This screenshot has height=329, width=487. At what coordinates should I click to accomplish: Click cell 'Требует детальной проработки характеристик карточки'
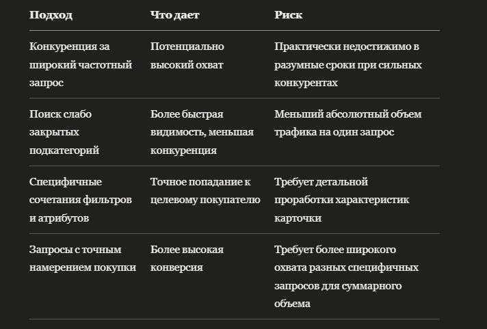tap(341, 200)
